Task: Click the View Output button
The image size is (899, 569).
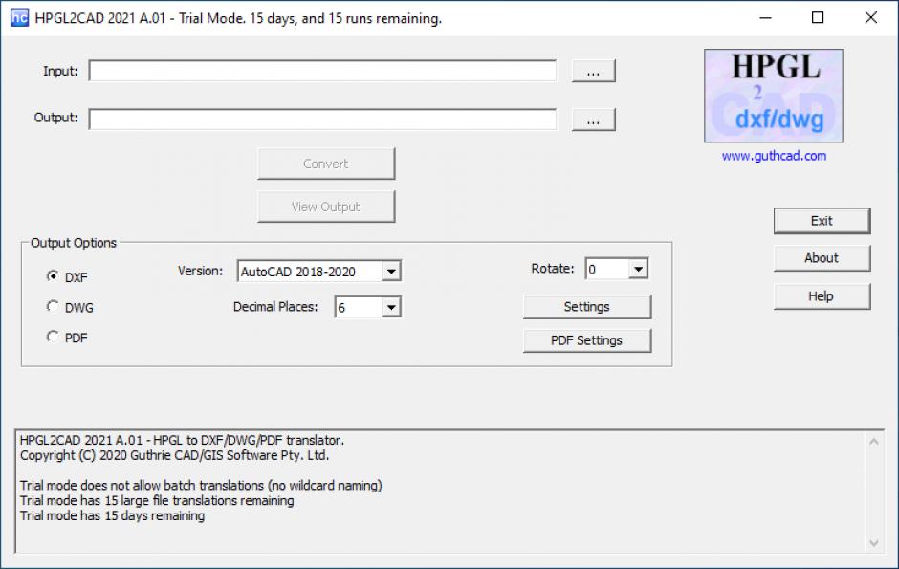Action: [326, 207]
